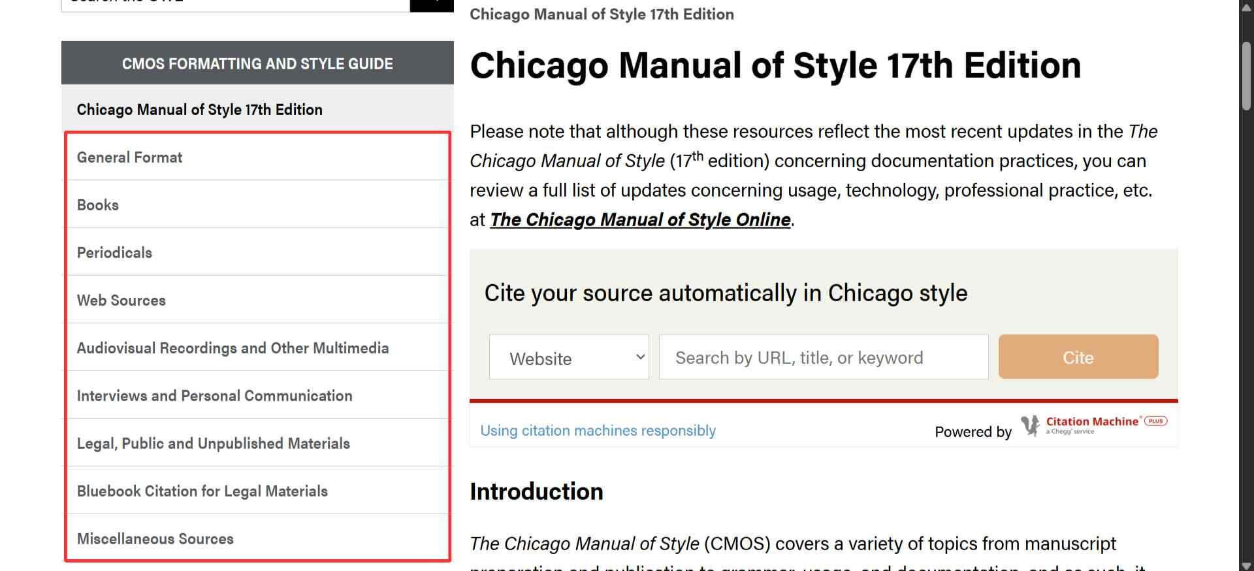Screen dimensions: 1254x571
Task: Go to Bluebook Citation for Legal Materials
Action: point(202,491)
